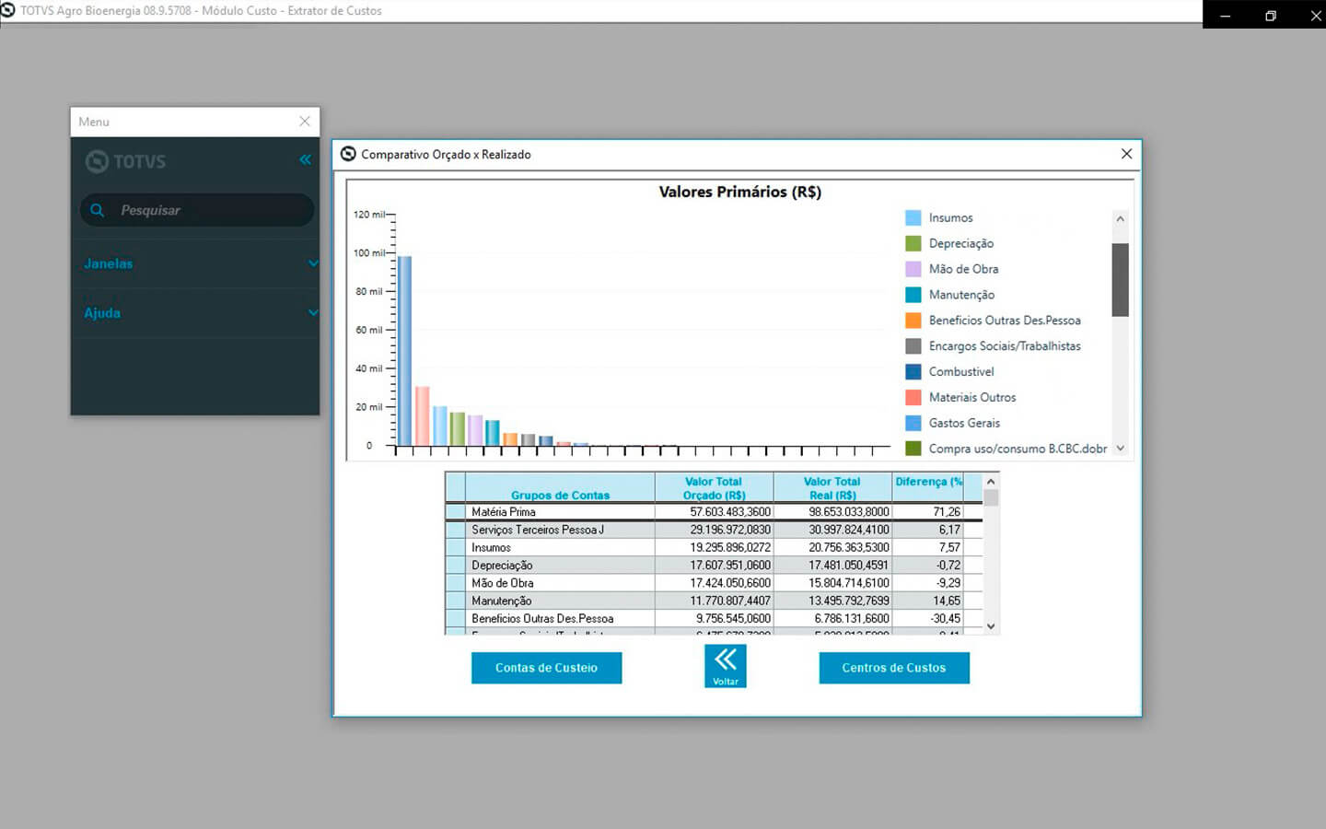
Task: Click the Grupos de Contas column header
Action: (x=559, y=488)
